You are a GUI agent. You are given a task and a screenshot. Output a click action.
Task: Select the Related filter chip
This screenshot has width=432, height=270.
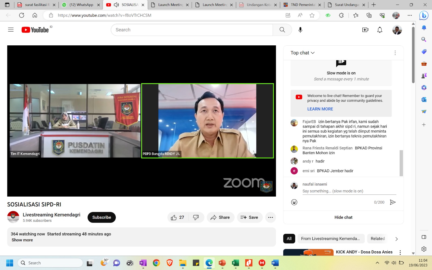(x=377, y=239)
